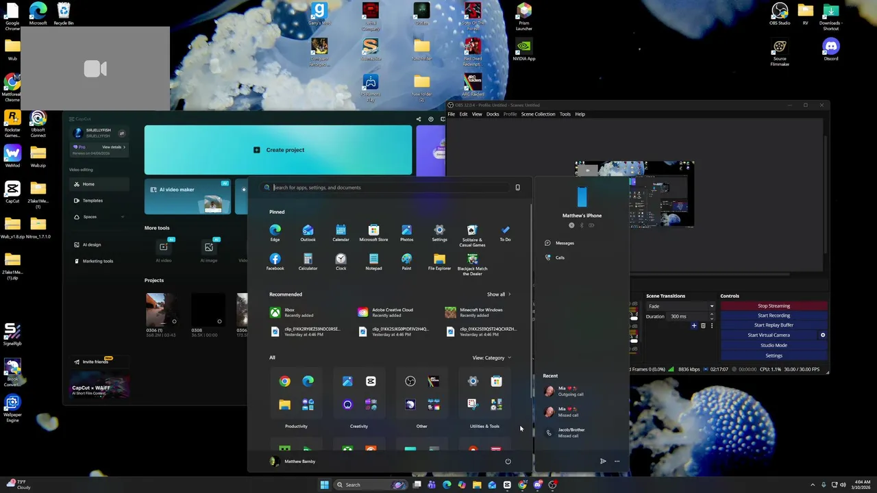Open recommended Adobe Creative Cloud
Viewport: 877px width, 493px height.
[386, 312]
